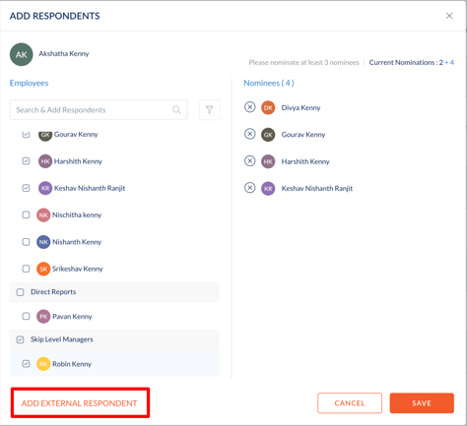Viewport: 467px width, 426px height.
Task: Remove Gourav Kenny from nominees list
Action: pyautogui.click(x=249, y=134)
